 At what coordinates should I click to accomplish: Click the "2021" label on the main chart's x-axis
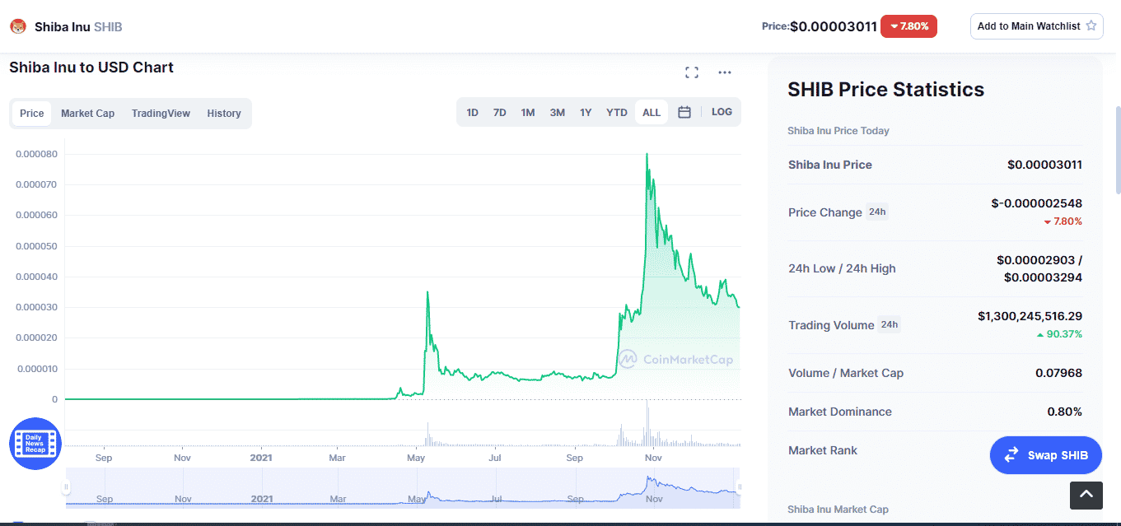coord(261,458)
